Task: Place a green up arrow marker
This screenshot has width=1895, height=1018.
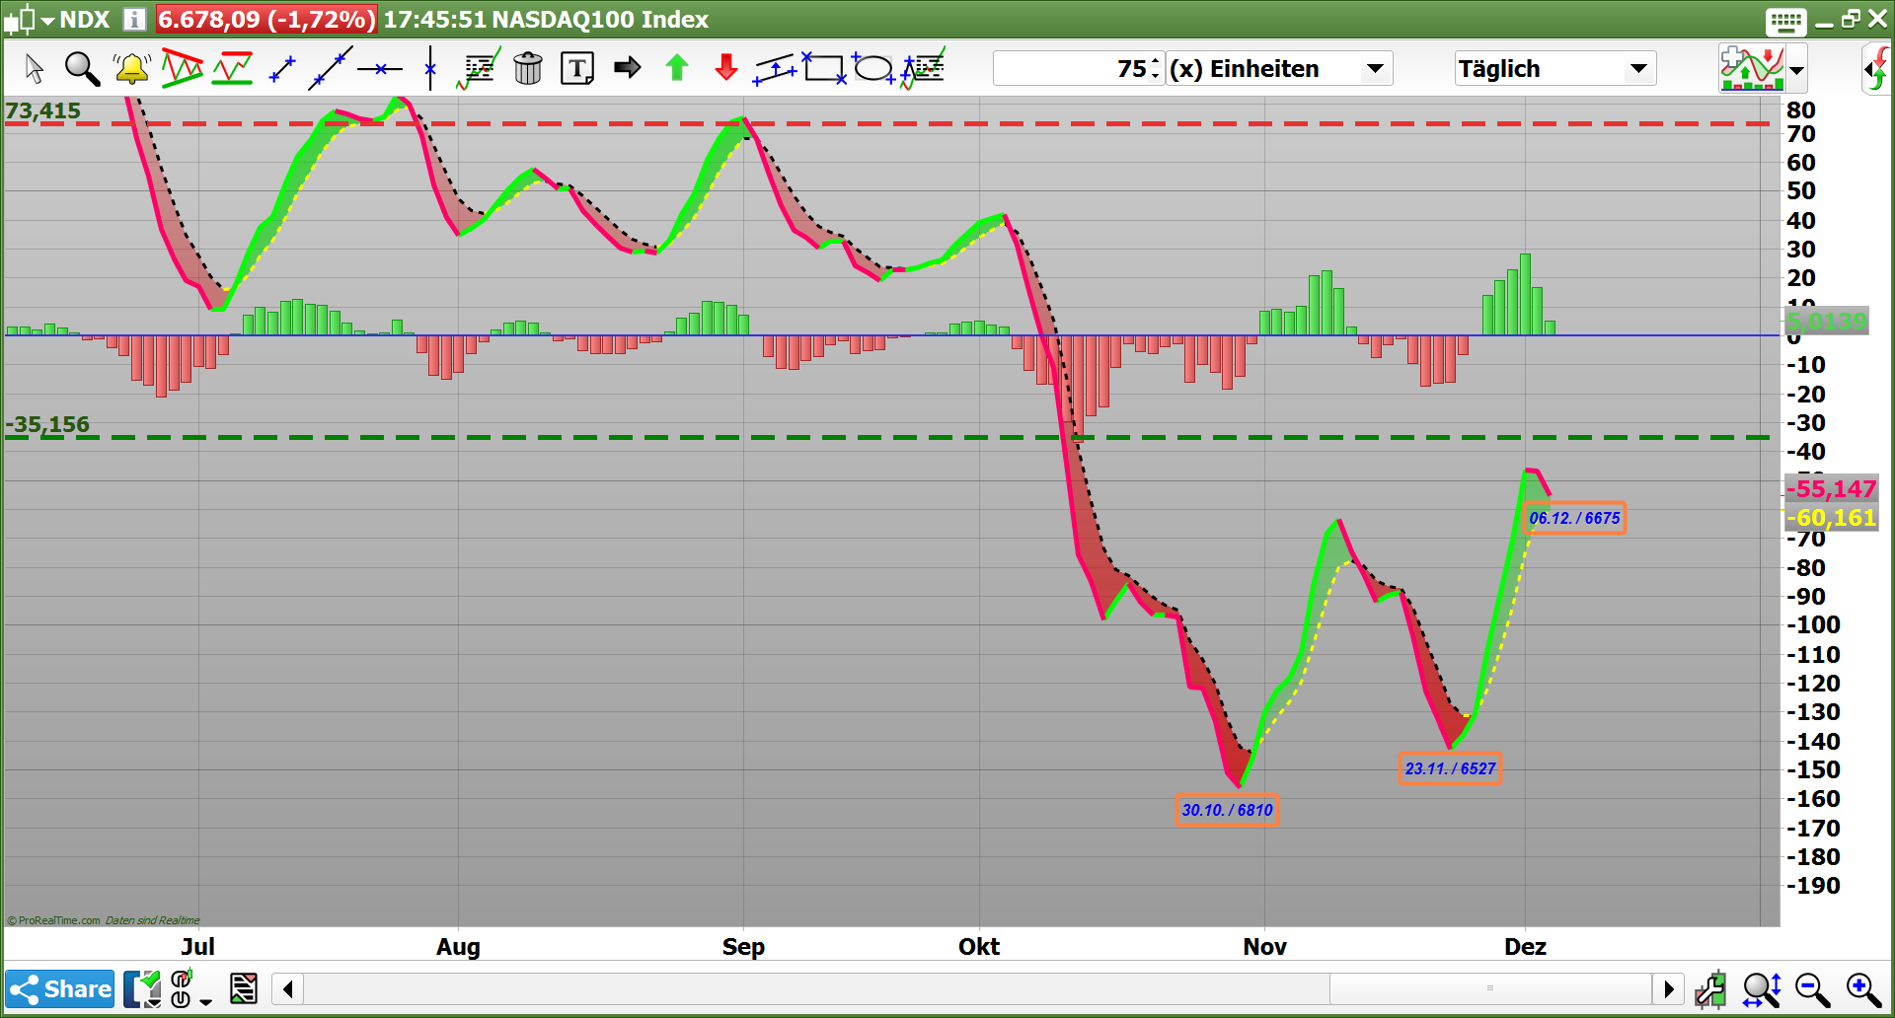Action: (677, 67)
